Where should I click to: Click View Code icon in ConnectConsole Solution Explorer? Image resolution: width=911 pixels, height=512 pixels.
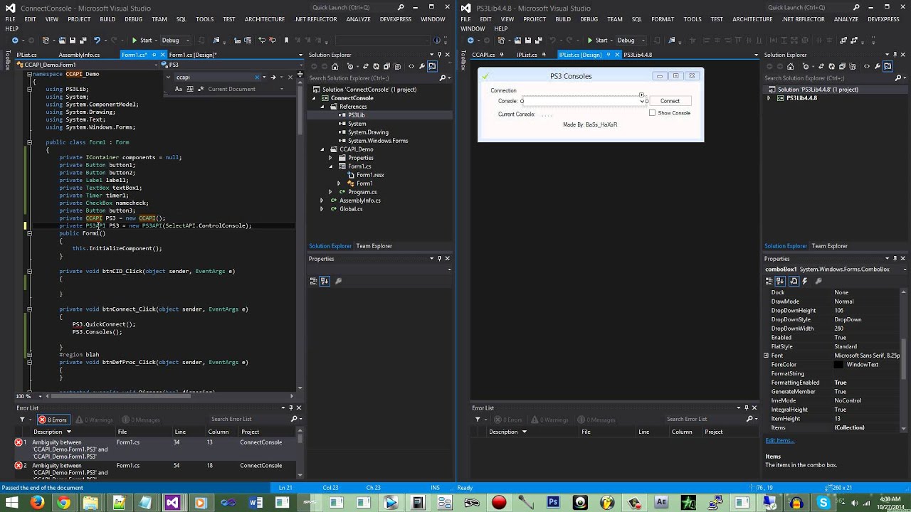[411, 67]
